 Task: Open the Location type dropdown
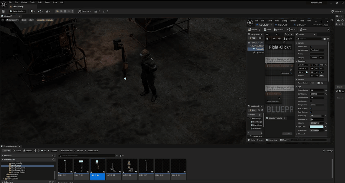(x=302, y=65)
